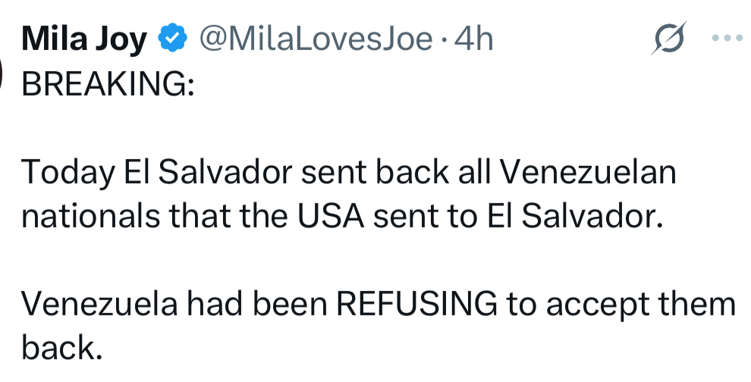
Task: Click the blue verified badge
Action: [171, 39]
